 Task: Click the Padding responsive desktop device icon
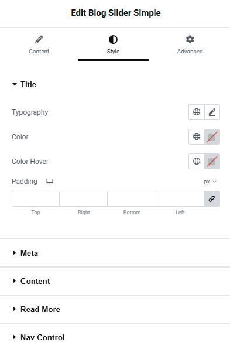click(50, 182)
